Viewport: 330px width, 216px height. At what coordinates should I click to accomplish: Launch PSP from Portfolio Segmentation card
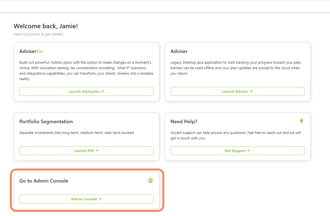pyautogui.click(x=86, y=151)
